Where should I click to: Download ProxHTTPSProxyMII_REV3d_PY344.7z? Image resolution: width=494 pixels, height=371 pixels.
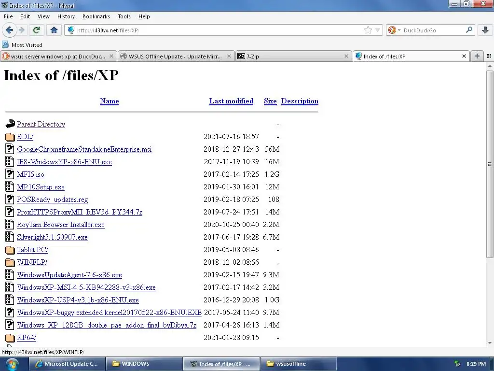tap(80, 212)
